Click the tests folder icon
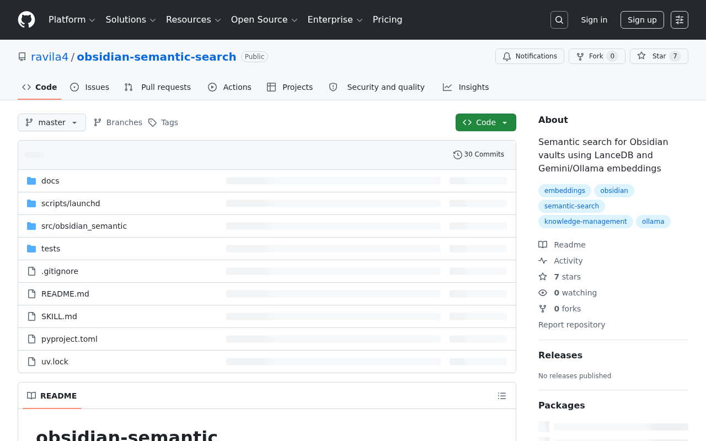 pyautogui.click(x=31, y=249)
